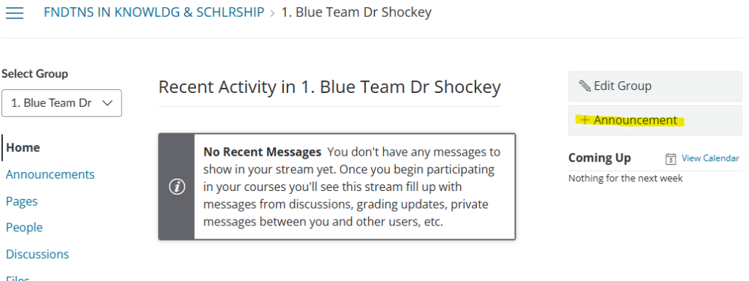The width and height of the screenshot is (749, 281).
Task: Open Announcements in the left navigation
Action: [50, 174]
